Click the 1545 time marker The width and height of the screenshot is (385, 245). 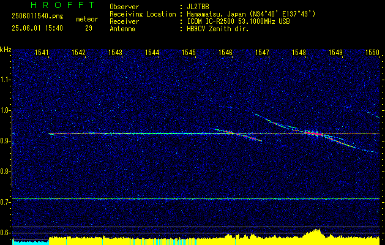pos(189,52)
